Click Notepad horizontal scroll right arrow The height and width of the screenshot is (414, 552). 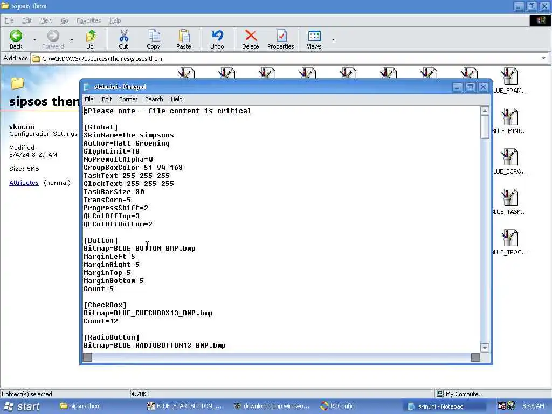click(475, 357)
